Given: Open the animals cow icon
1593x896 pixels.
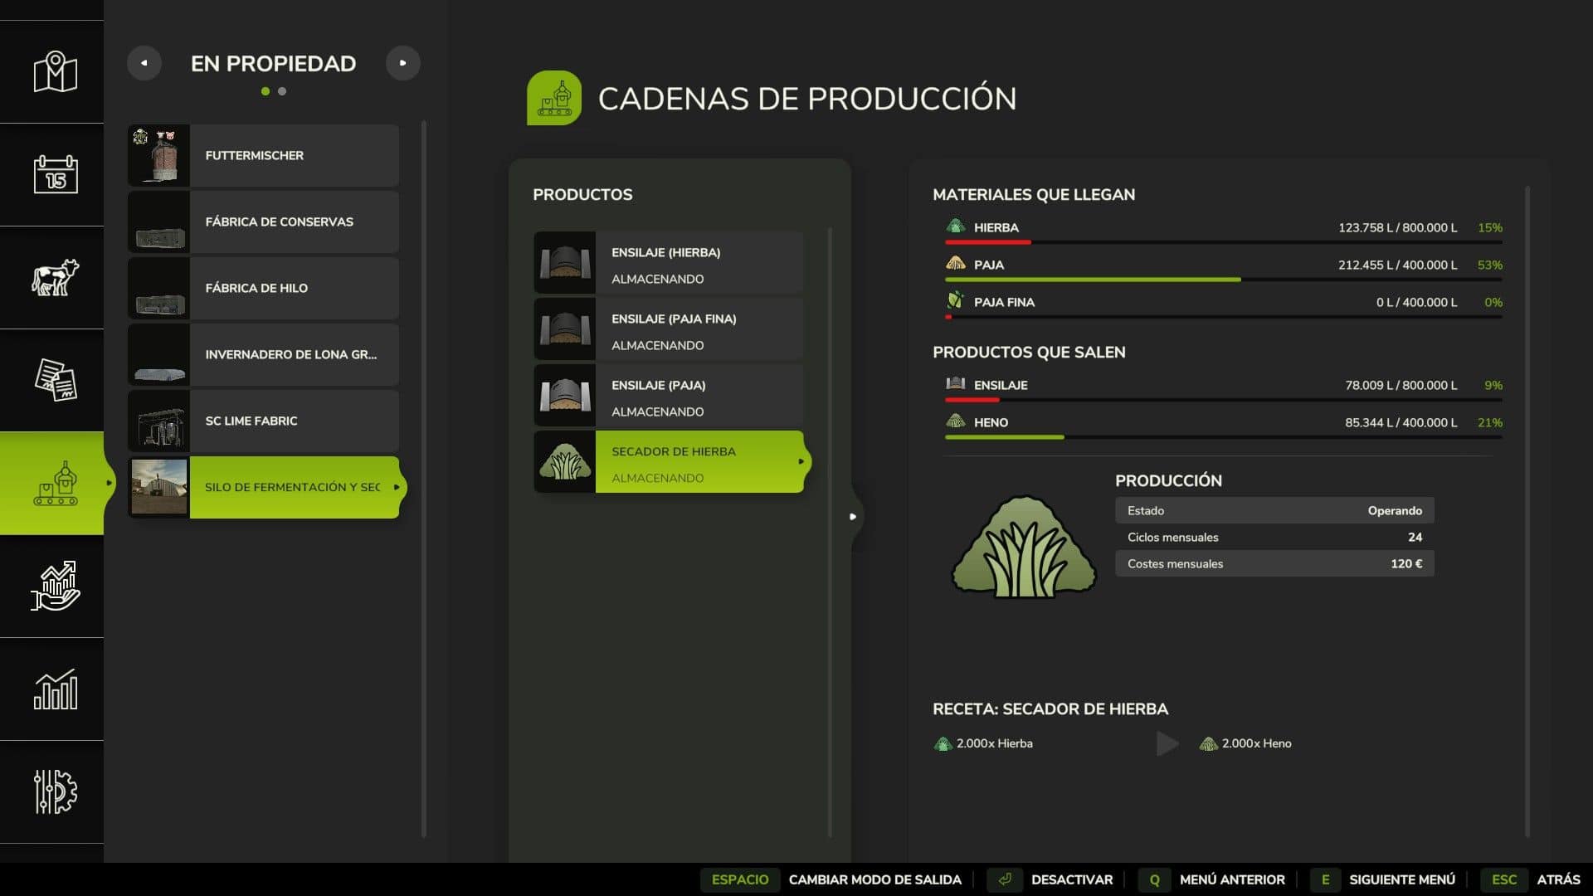Looking at the screenshot, I should (x=55, y=277).
